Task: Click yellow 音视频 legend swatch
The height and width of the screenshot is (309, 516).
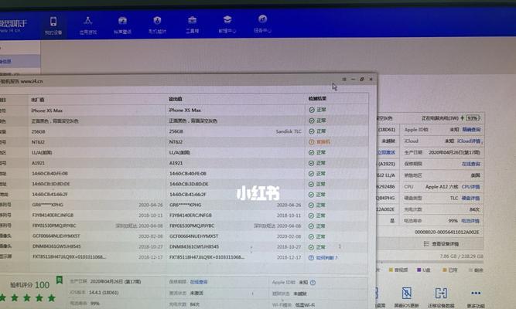Action: click(x=391, y=270)
